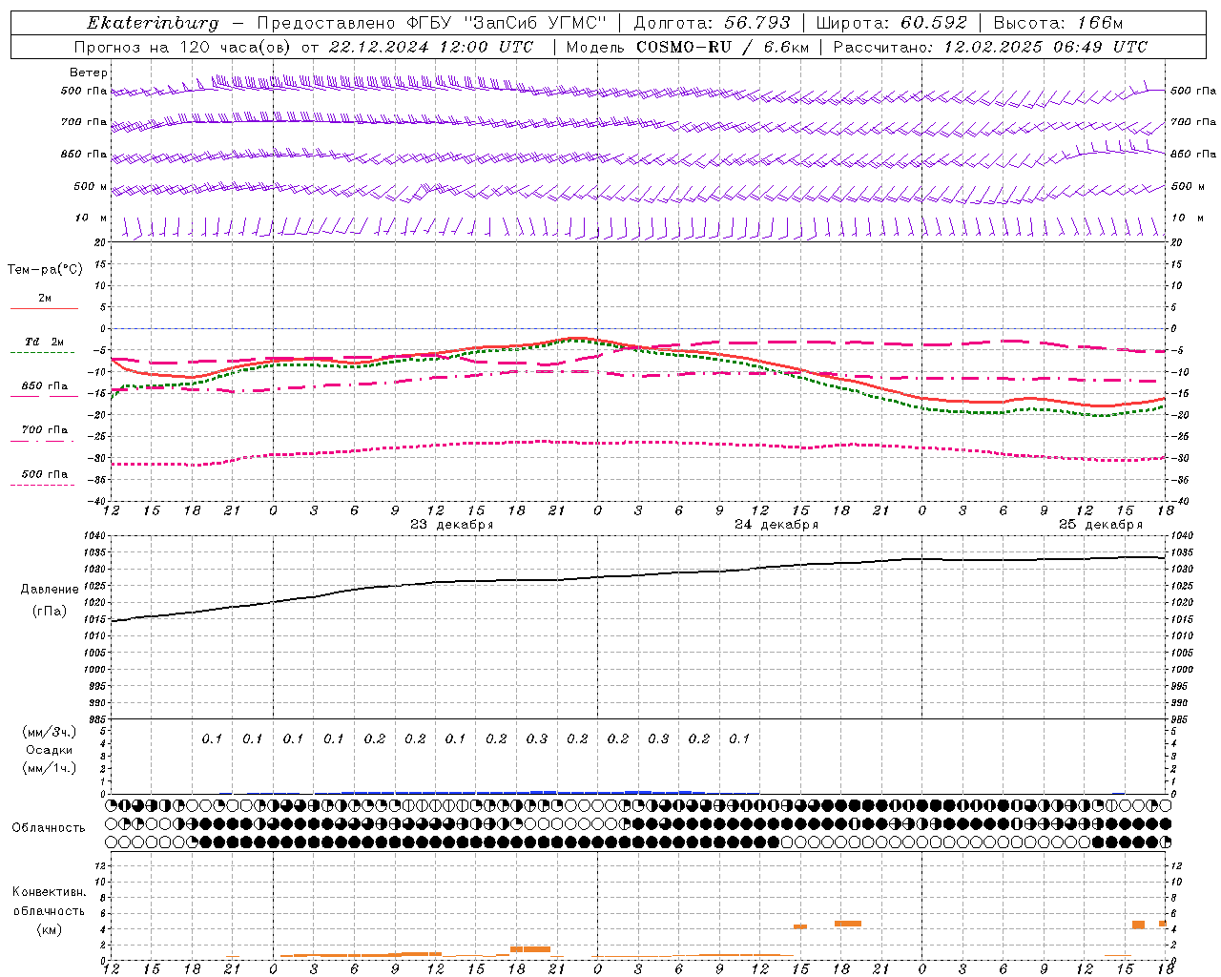
Task: Click the left '700 гПа' wind level label
Action: 84,122
